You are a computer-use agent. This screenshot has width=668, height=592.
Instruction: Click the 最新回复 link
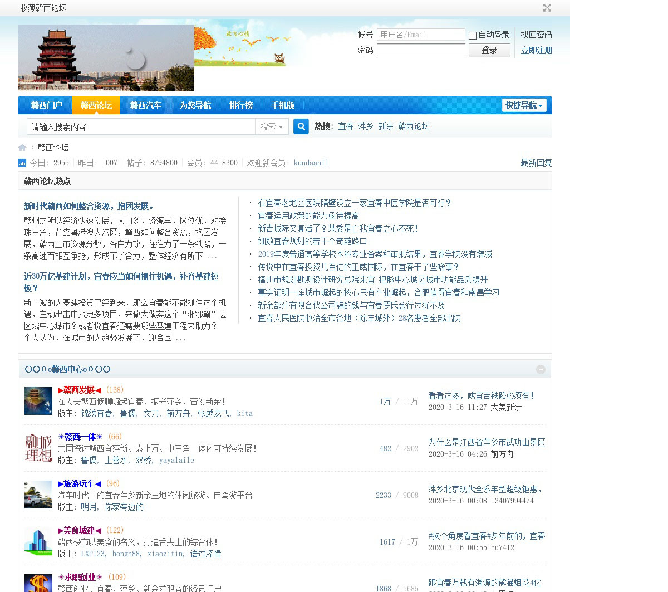[x=536, y=163]
